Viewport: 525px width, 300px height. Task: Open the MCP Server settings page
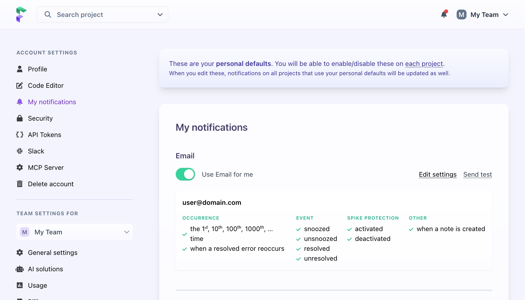coord(46,167)
